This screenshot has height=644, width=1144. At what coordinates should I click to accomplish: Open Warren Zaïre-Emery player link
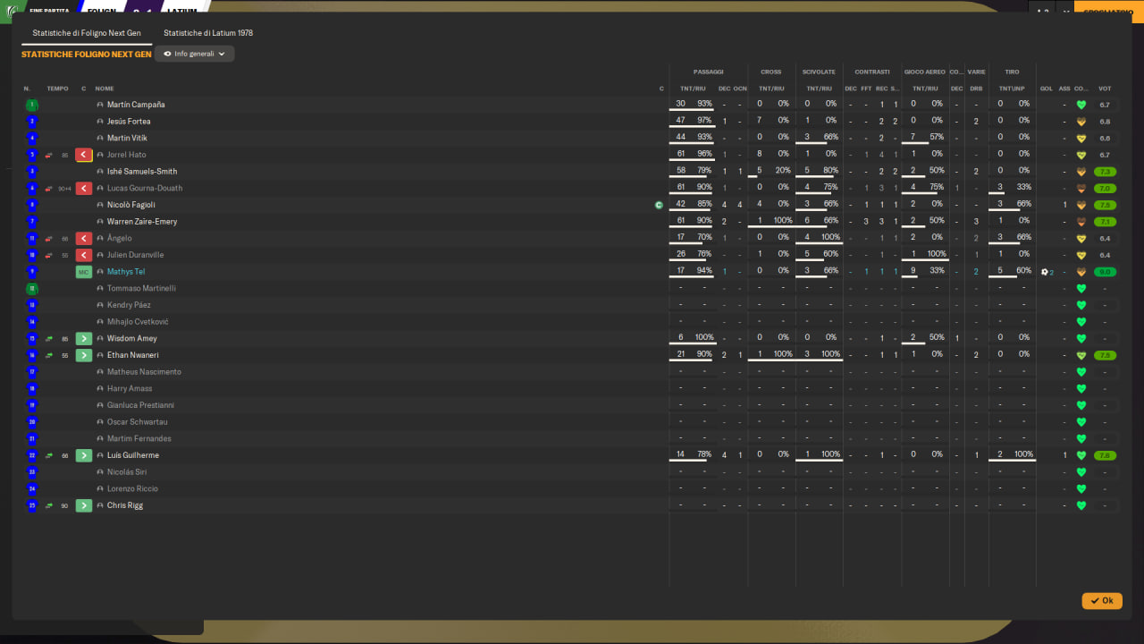click(x=142, y=222)
